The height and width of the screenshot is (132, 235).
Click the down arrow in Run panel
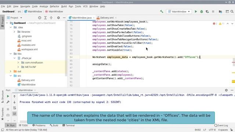14,102
